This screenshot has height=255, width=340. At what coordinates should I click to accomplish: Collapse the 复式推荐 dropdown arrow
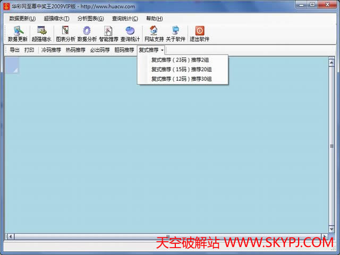click(x=162, y=50)
